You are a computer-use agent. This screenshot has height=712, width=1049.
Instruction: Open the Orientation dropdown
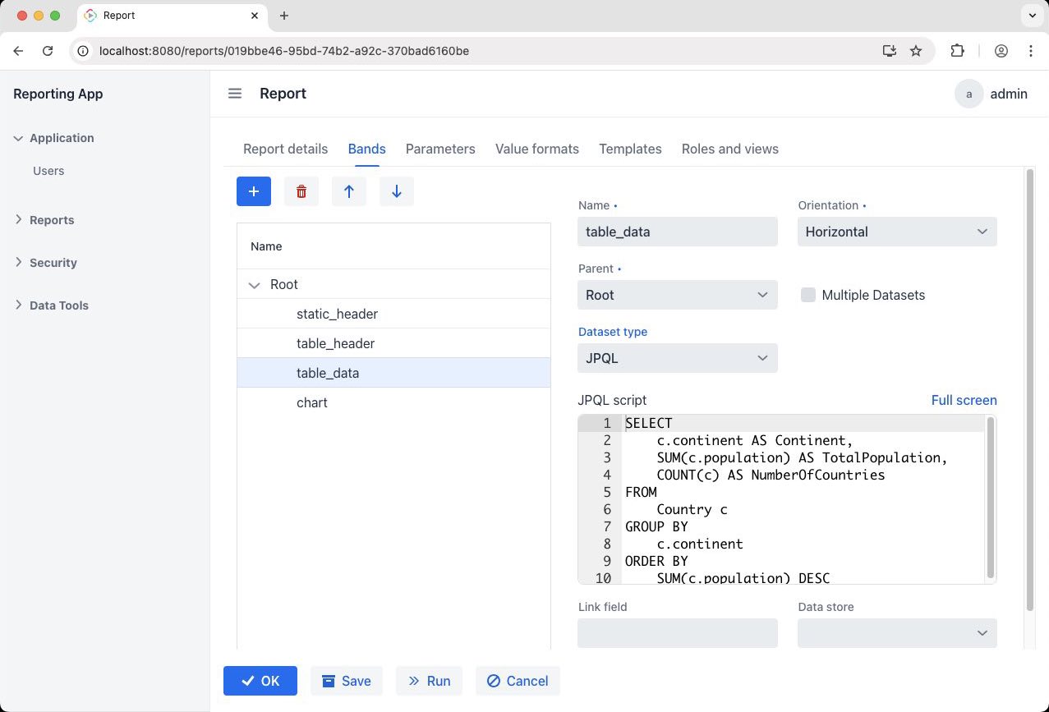tap(897, 232)
